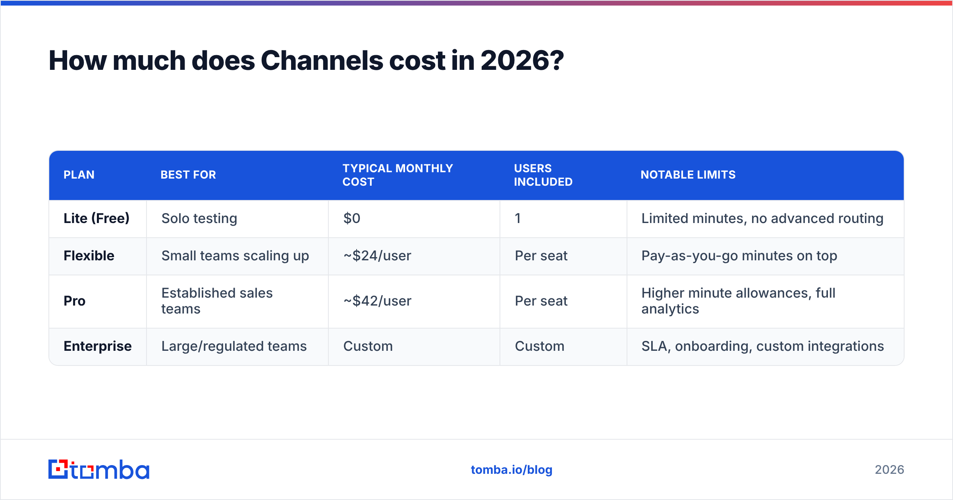Click 'SLA, onboarding, custom integrations' cell
The height and width of the screenshot is (500, 953).
pos(766,346)
